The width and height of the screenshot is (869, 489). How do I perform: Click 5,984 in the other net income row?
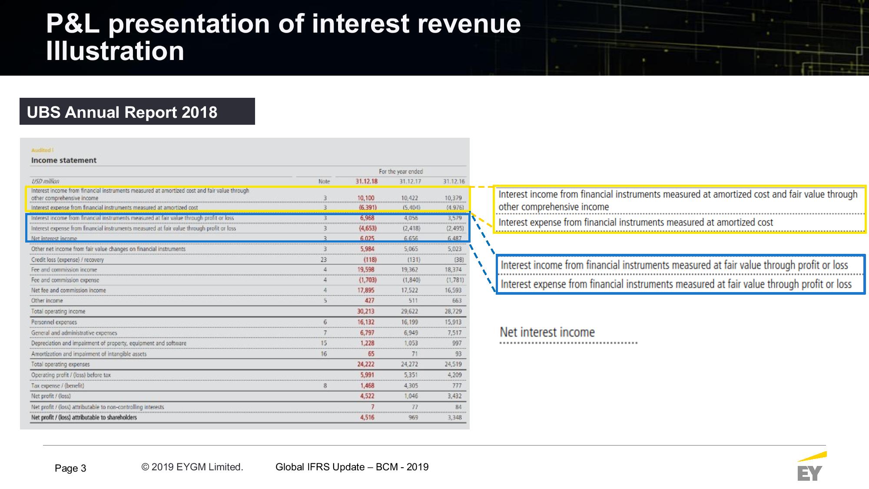click(367, 249)
